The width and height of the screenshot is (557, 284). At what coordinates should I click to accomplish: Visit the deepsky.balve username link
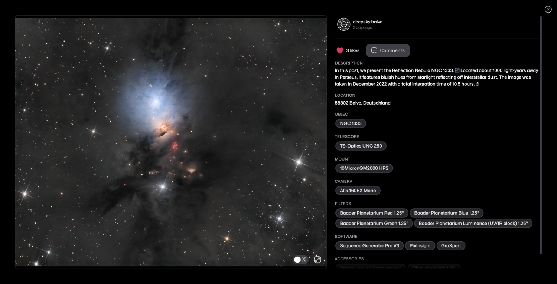point(367,22)
